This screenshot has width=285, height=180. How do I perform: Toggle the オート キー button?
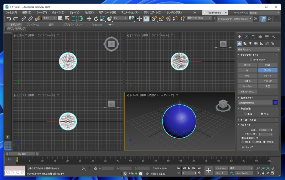(221, 168)
